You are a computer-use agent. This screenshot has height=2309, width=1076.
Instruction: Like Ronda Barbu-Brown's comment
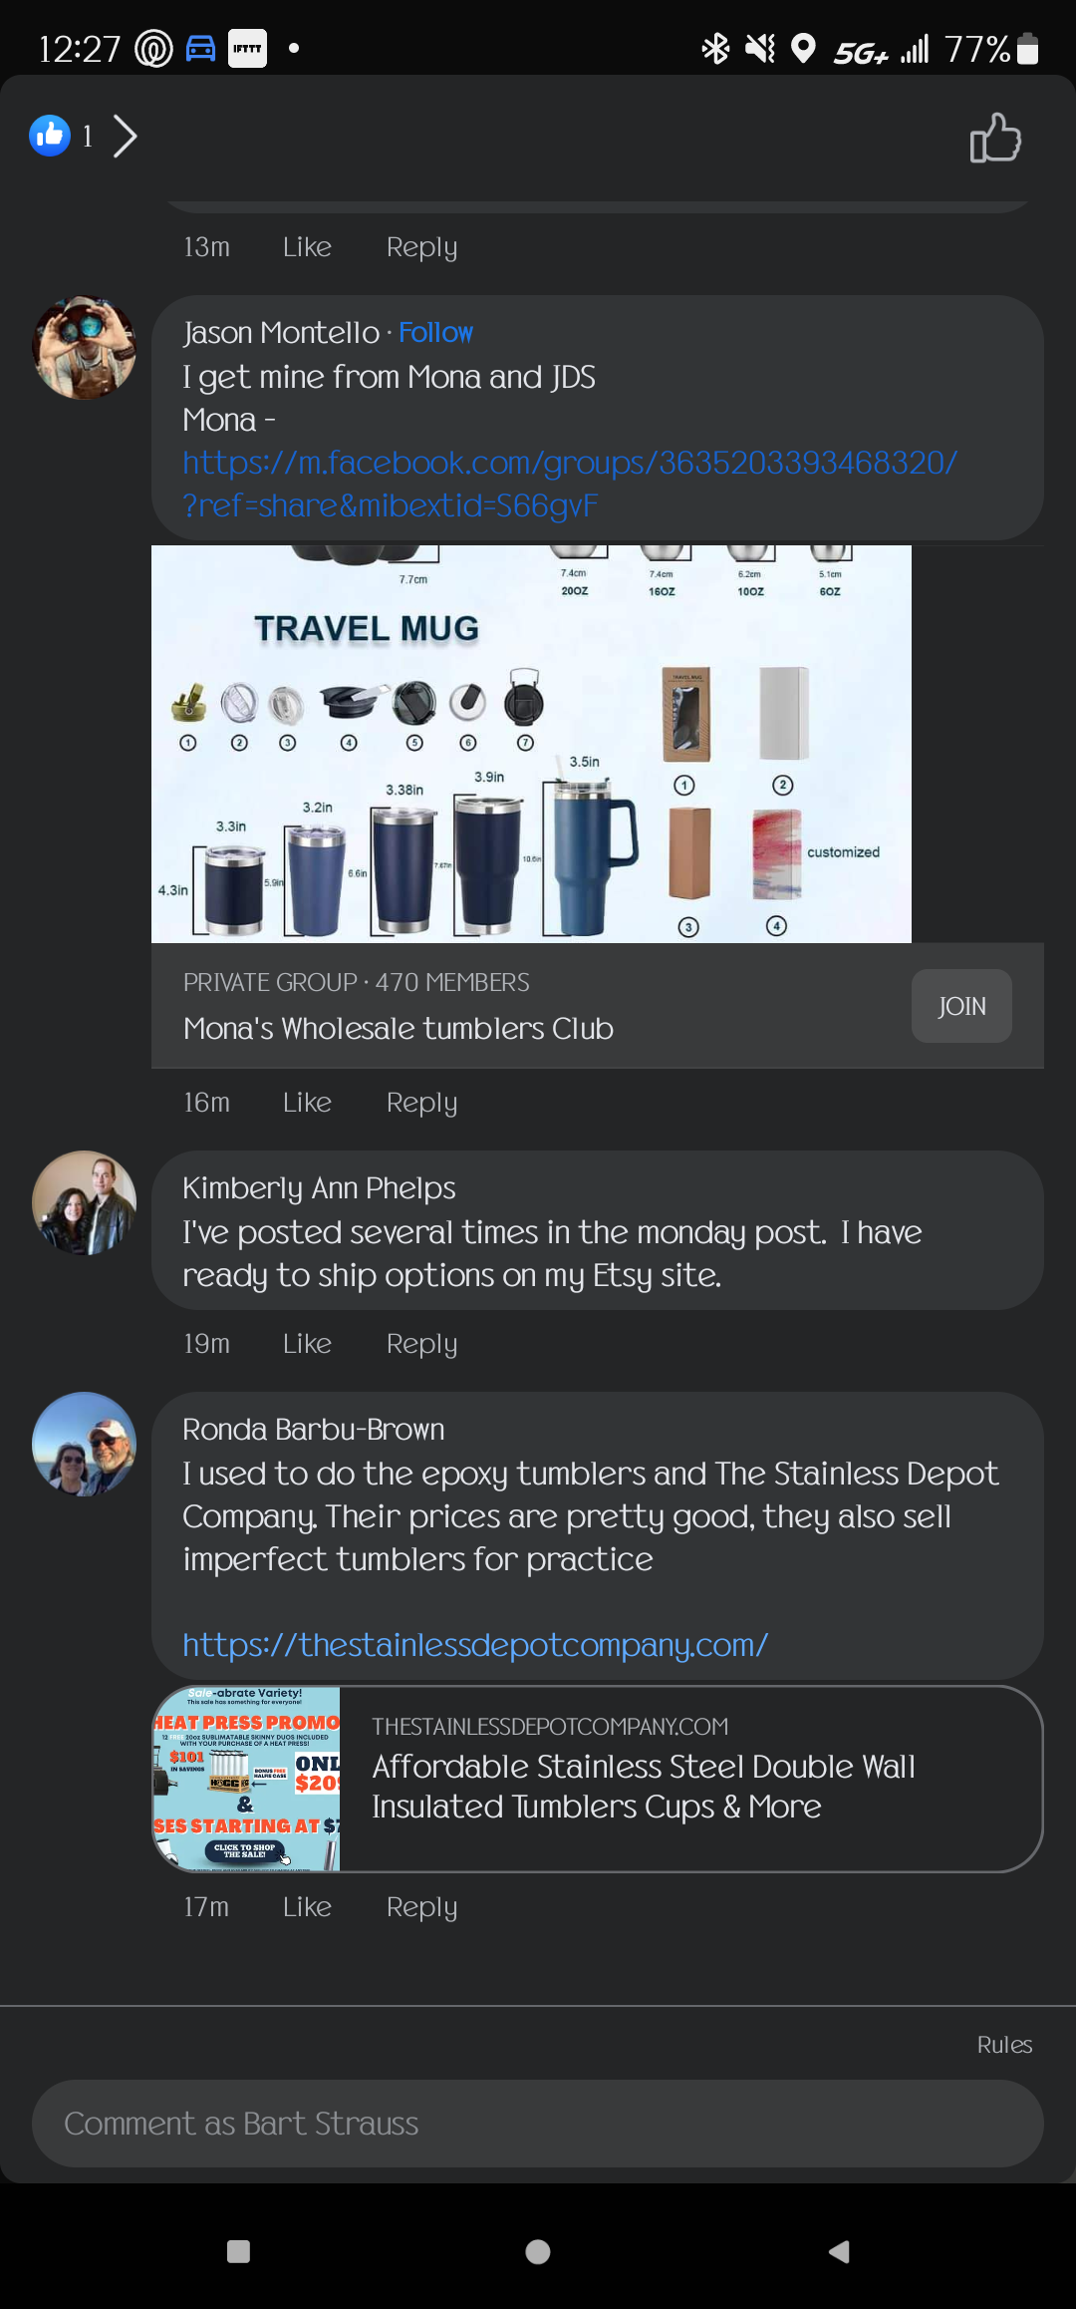click(x=307, y=1907)
